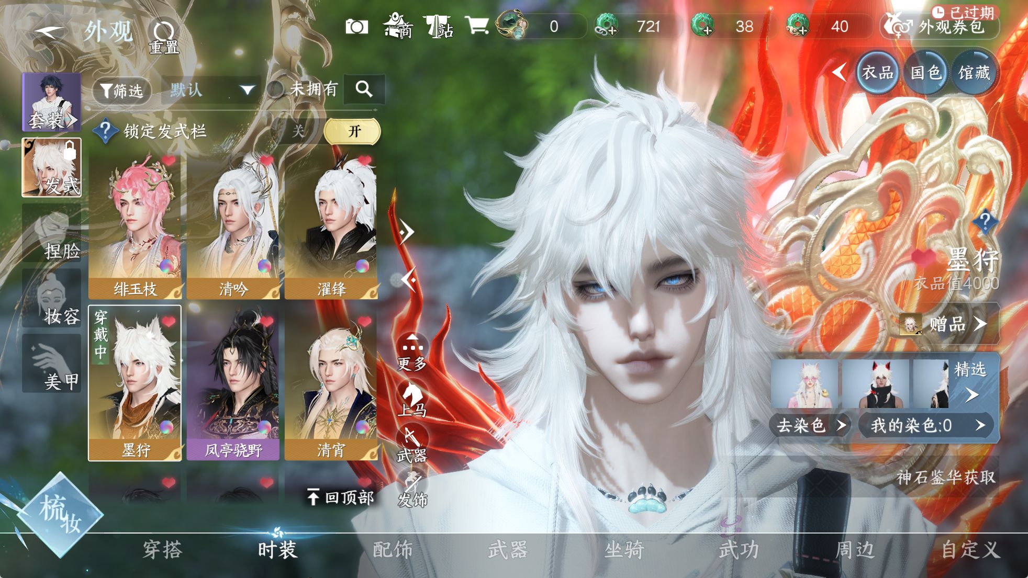This screenshot has height=578, width=1028.
Task: Switch to the 配饰 bottom tab
Action: [x=393, y=550]
